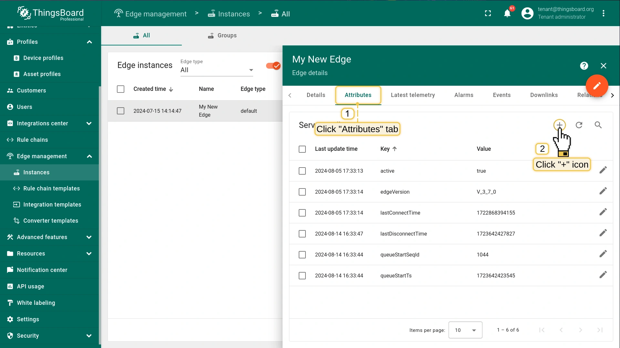
Task: Click the add attribute plus icon
Action: click(x=559, y=125)
